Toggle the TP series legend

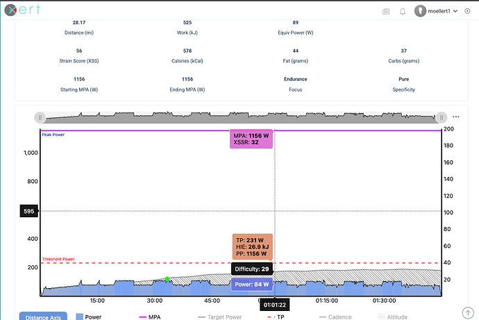pos(276,317)
